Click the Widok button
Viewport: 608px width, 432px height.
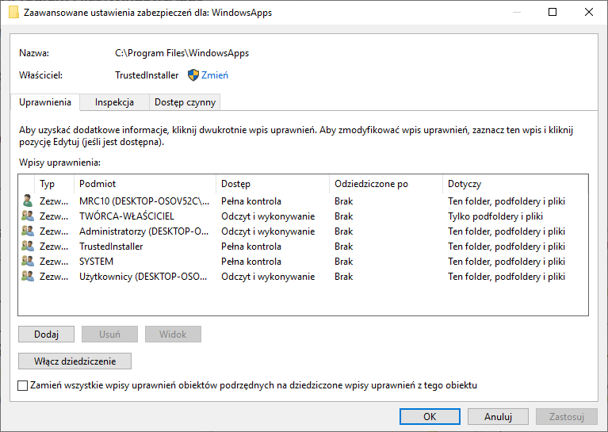click(x=173, y=334)
